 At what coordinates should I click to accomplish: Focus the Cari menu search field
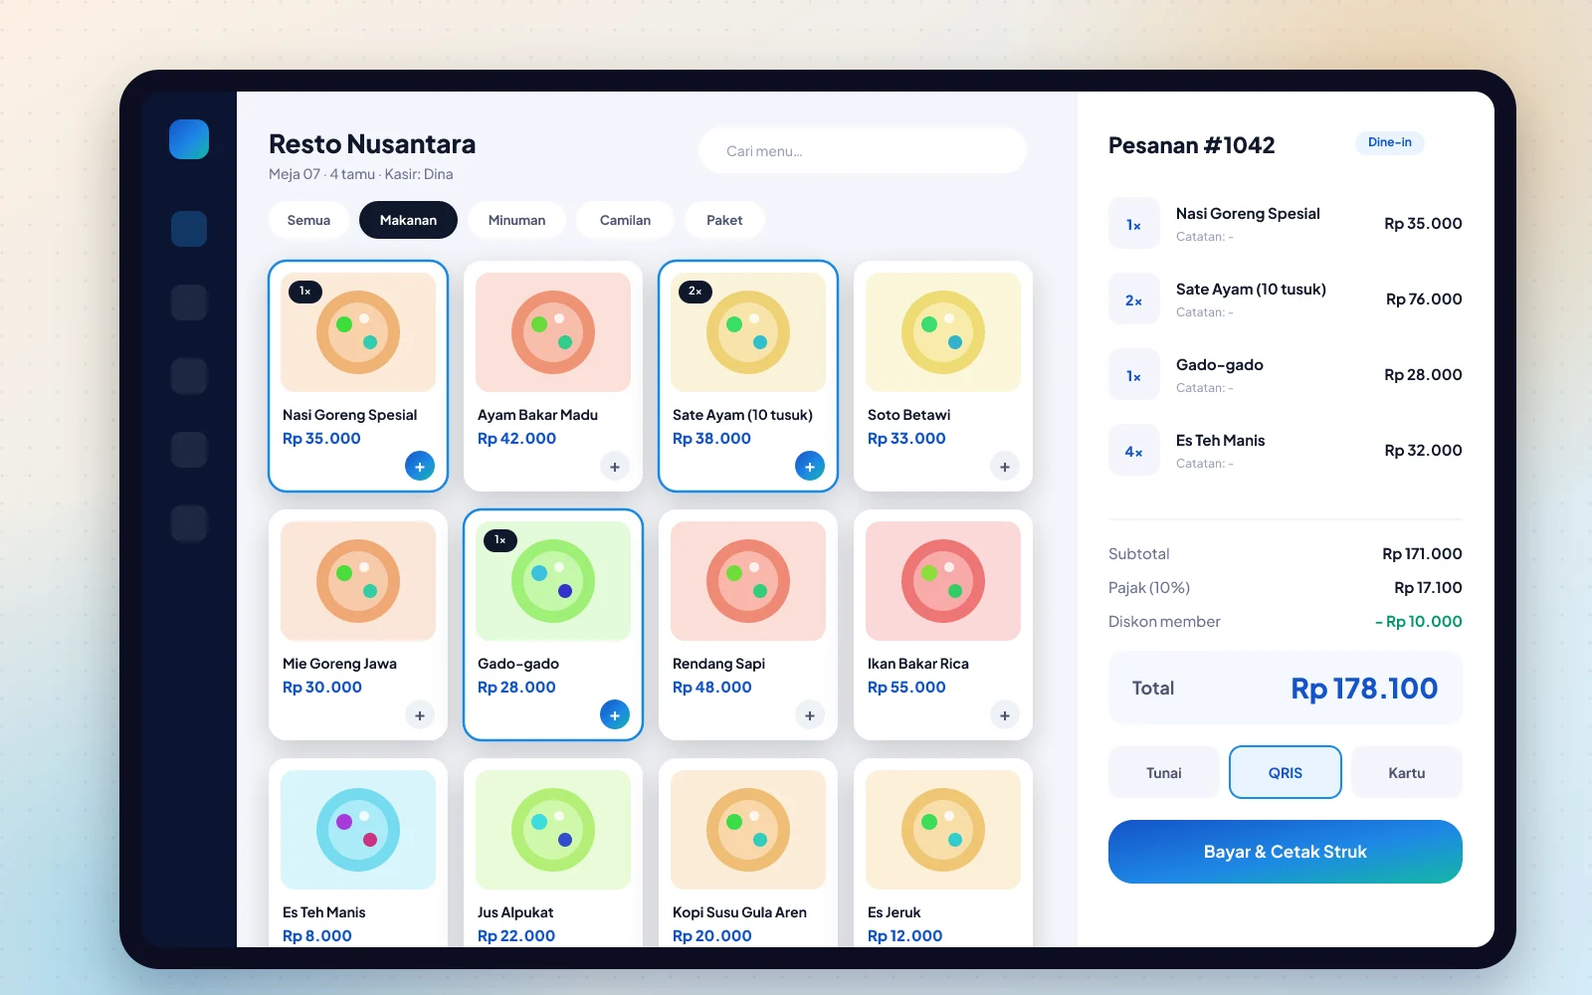click(863, 151)
